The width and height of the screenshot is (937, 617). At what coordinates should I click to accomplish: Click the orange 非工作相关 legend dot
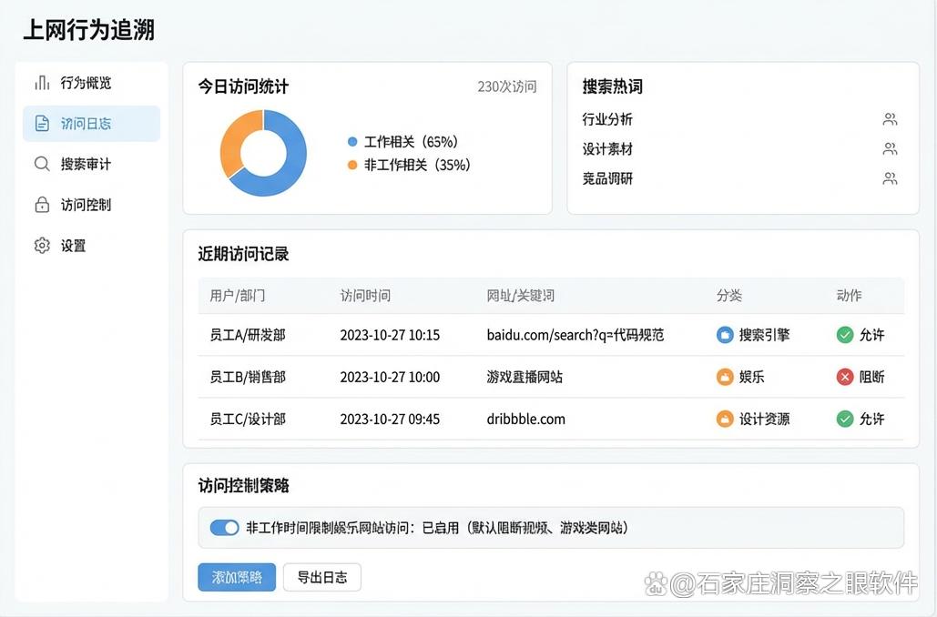[352, 165]
